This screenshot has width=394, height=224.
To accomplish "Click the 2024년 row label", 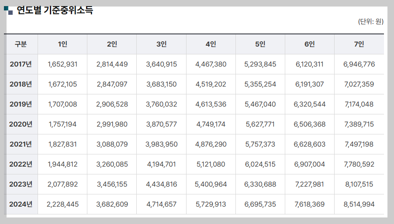I will pos(21,204).
